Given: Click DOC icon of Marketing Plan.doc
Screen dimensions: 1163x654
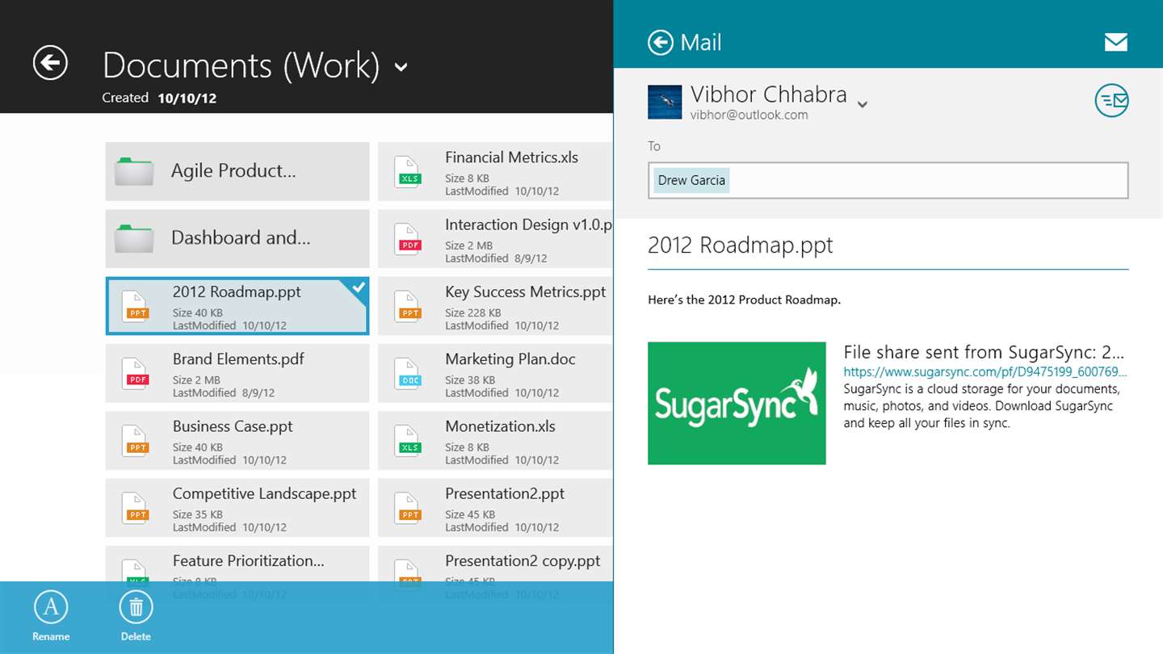Looking at the screenshot, I should pos(409,373).
